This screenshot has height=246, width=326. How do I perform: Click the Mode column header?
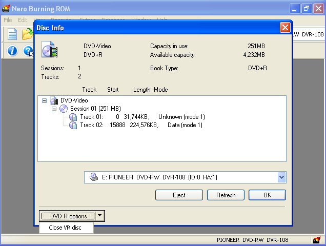161,90
